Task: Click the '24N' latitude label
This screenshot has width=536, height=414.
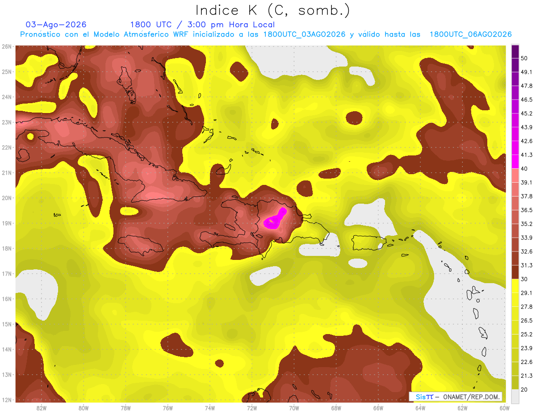Action: (x=7, y=97)
